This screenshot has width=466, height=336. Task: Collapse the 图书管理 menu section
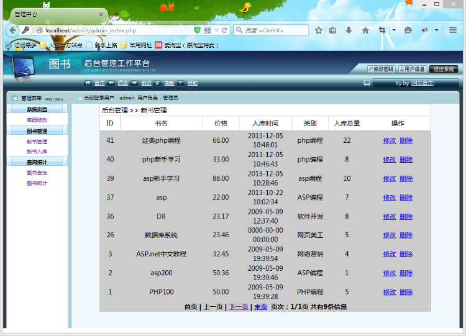(x=37, y=130)
